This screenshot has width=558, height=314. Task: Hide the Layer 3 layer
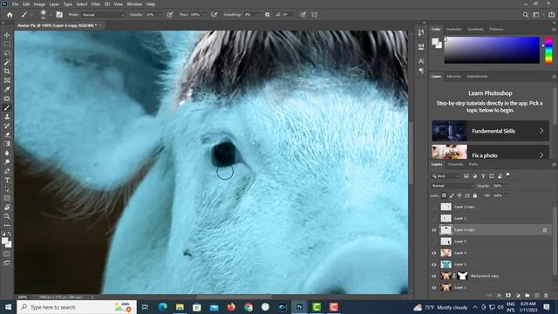tap(434, 264)
